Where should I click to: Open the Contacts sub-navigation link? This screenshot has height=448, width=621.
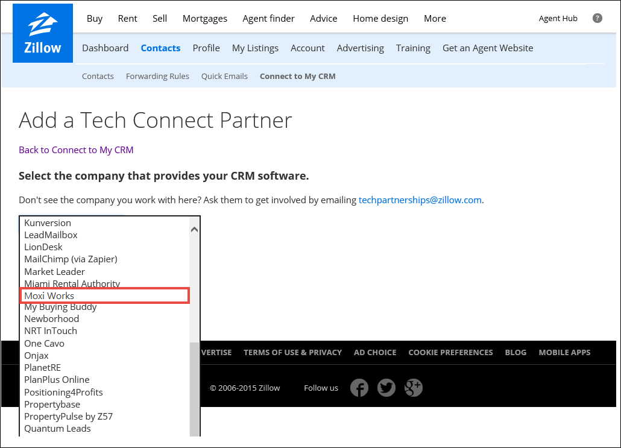pyautogui.click(x=98, y=76)
